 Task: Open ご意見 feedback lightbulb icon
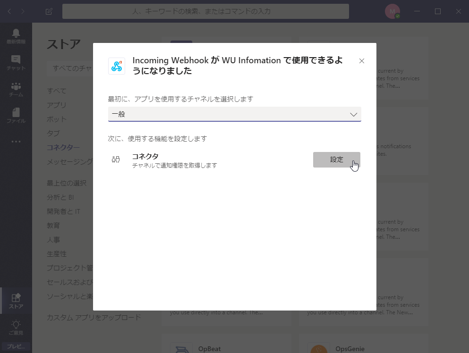[x=16, y=327]
